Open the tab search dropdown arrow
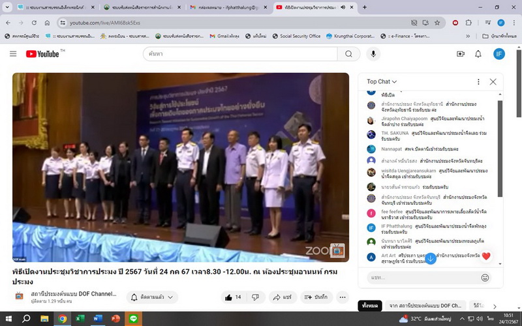Screen dimensions: 522x326 click(7, 7)
